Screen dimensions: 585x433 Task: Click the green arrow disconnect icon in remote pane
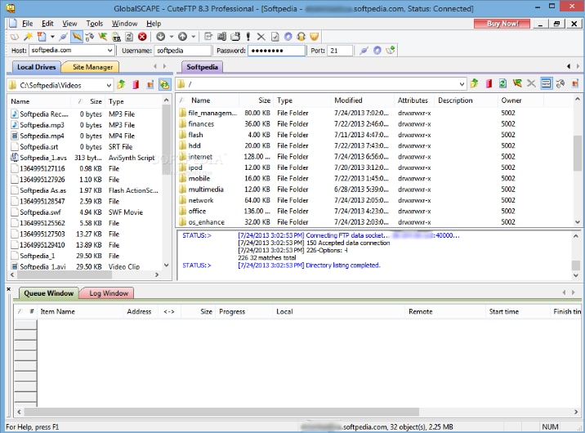click(x=517, y=83)
